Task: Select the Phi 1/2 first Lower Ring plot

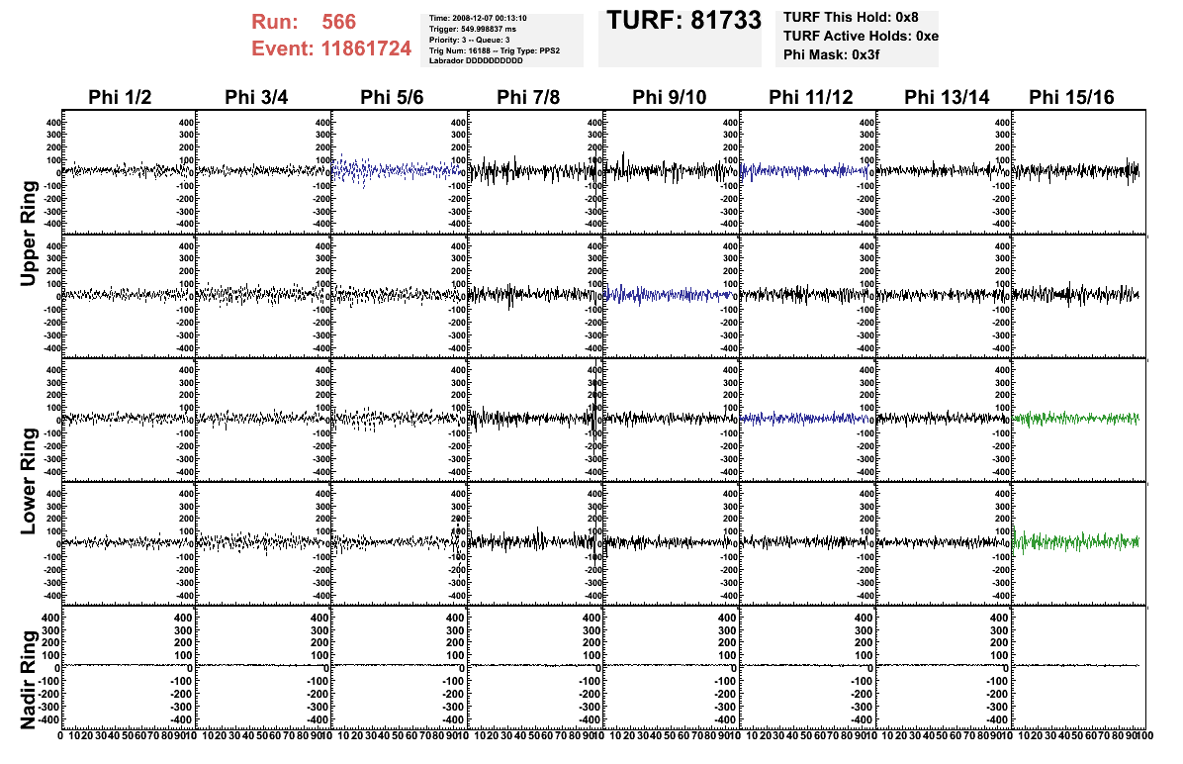Action: 129,419
